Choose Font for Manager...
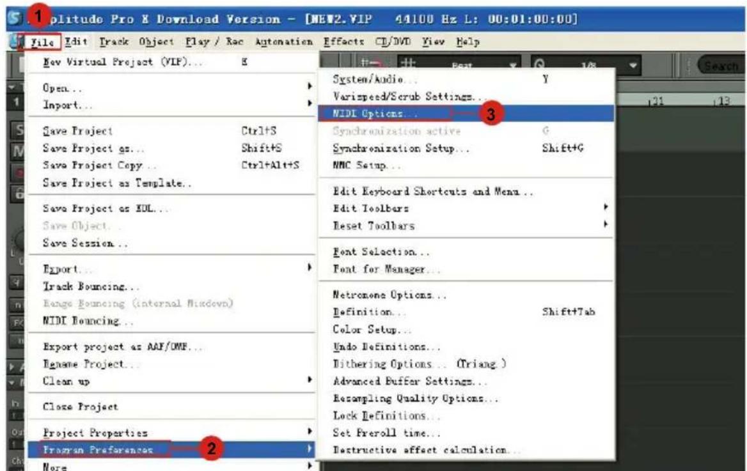 pos(466,269)
